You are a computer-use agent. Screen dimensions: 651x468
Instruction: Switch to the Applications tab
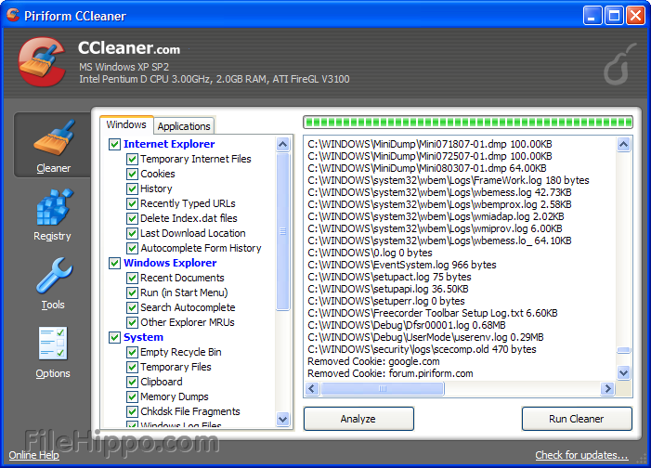pos(184,126)
